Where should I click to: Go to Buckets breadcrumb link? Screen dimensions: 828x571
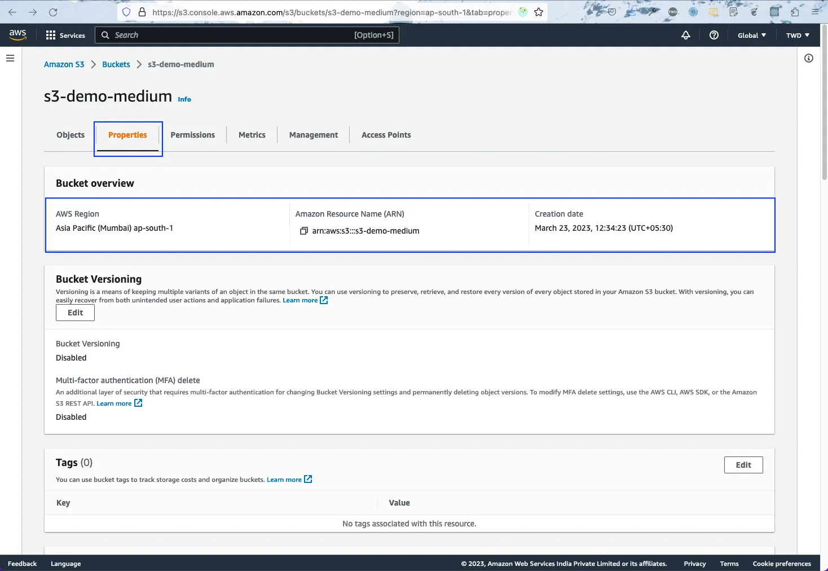point(116,64)
